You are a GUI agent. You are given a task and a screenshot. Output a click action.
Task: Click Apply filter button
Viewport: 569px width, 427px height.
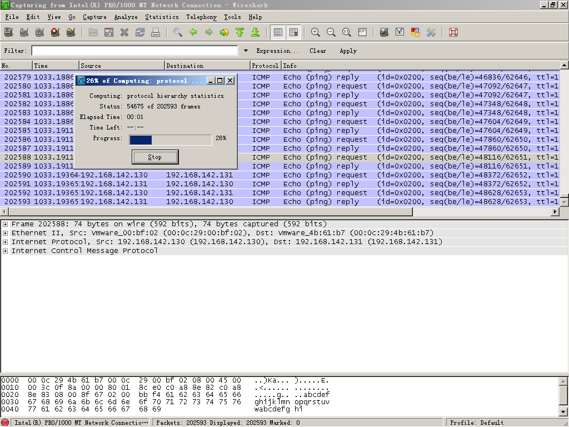point(348,51)
